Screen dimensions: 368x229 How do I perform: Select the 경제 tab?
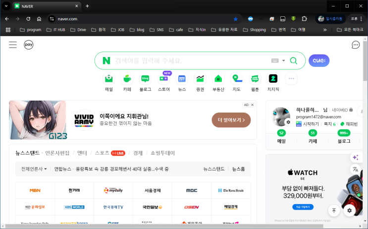point(138,153)
